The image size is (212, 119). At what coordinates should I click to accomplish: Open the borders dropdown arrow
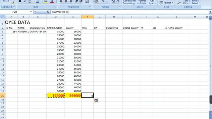point(40,1)
